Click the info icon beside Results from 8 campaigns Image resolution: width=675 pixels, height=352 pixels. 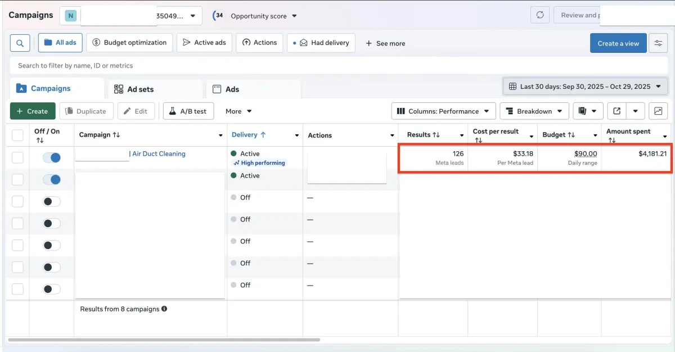164,309
